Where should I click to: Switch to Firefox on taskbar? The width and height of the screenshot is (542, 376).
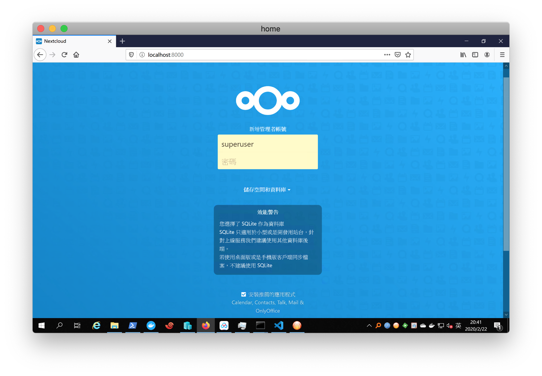pyautogui.click(x=206, y=325)
